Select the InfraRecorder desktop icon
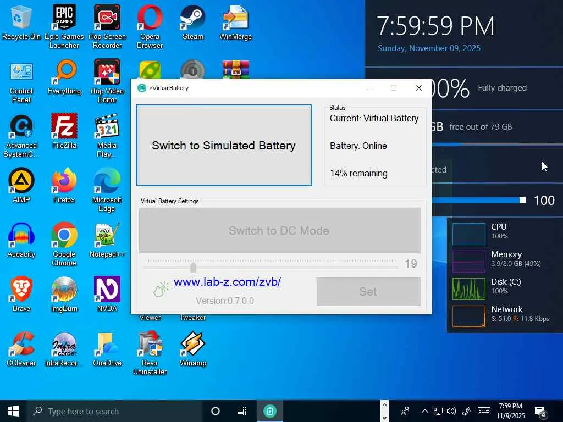563x422 pixels. tap(64, 349)
